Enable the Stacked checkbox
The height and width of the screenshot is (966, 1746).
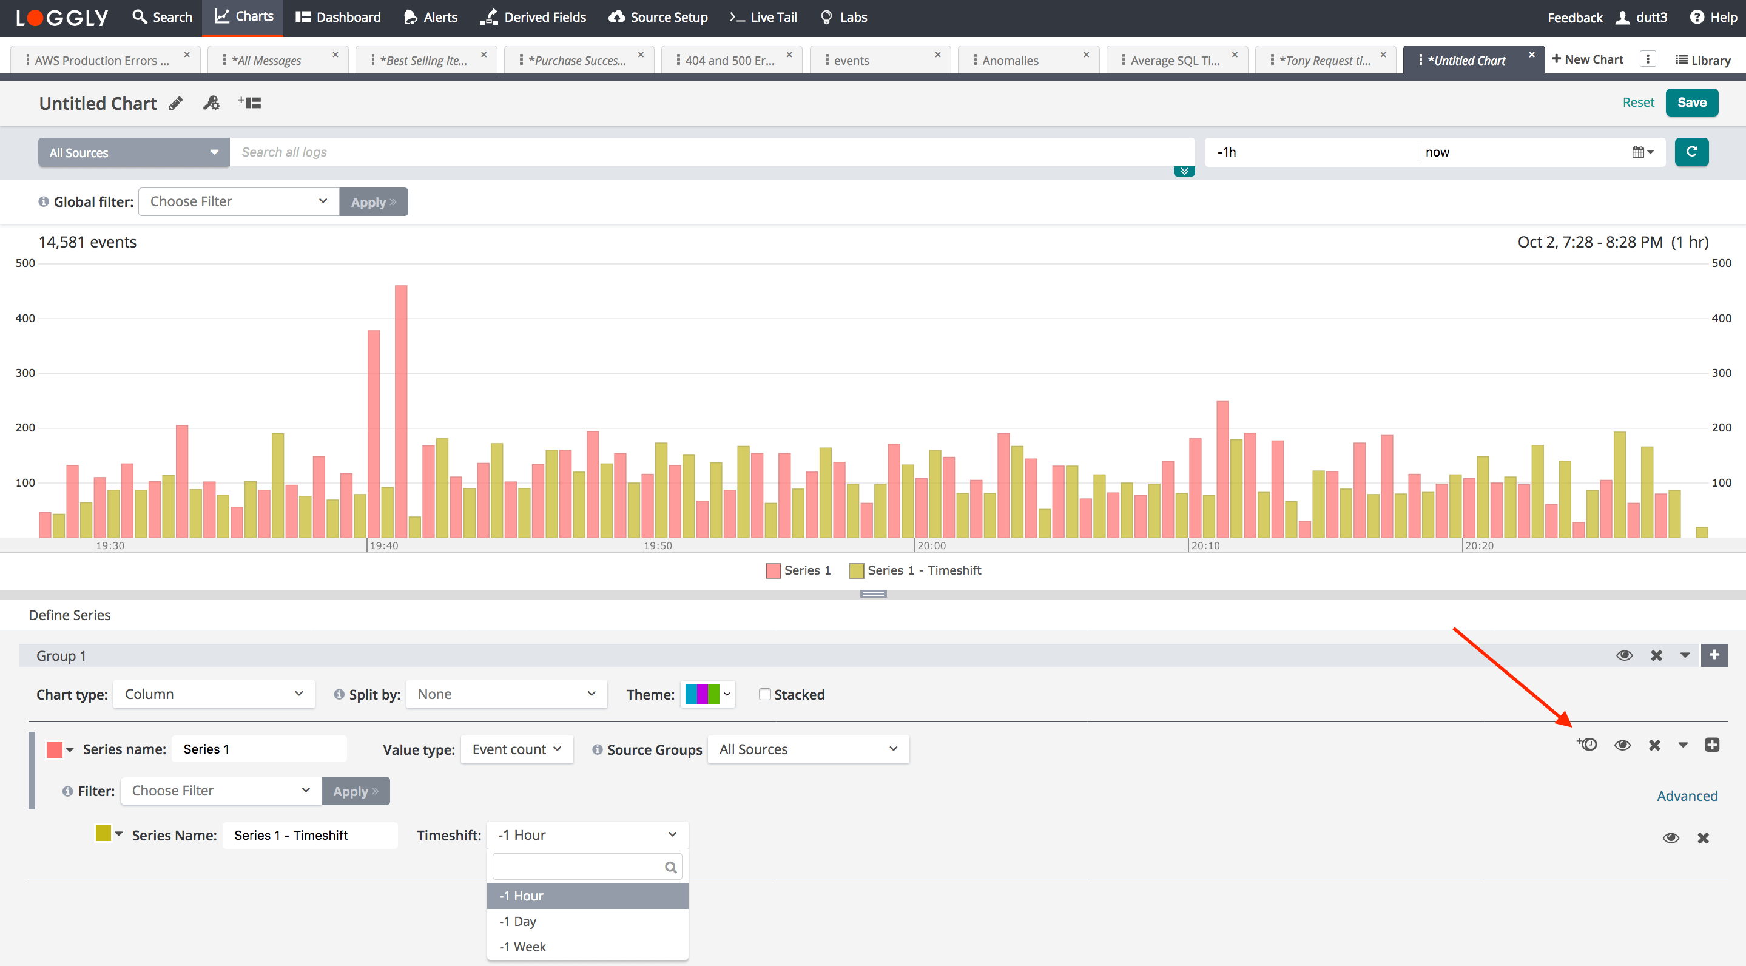coord(764,694)
